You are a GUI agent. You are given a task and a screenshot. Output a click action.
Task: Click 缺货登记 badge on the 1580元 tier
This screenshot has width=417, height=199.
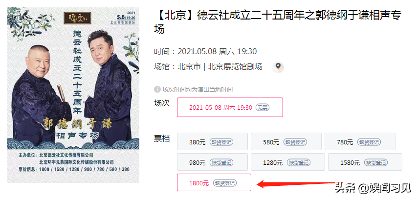pos(376,162)
